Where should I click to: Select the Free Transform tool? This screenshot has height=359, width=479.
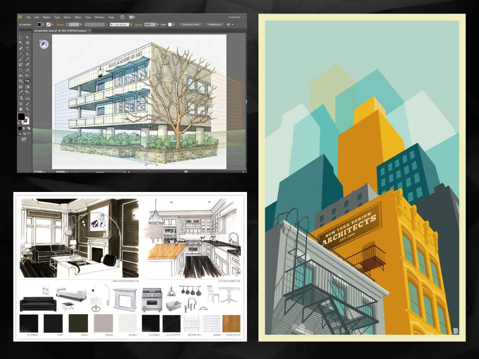click(27, 76)
